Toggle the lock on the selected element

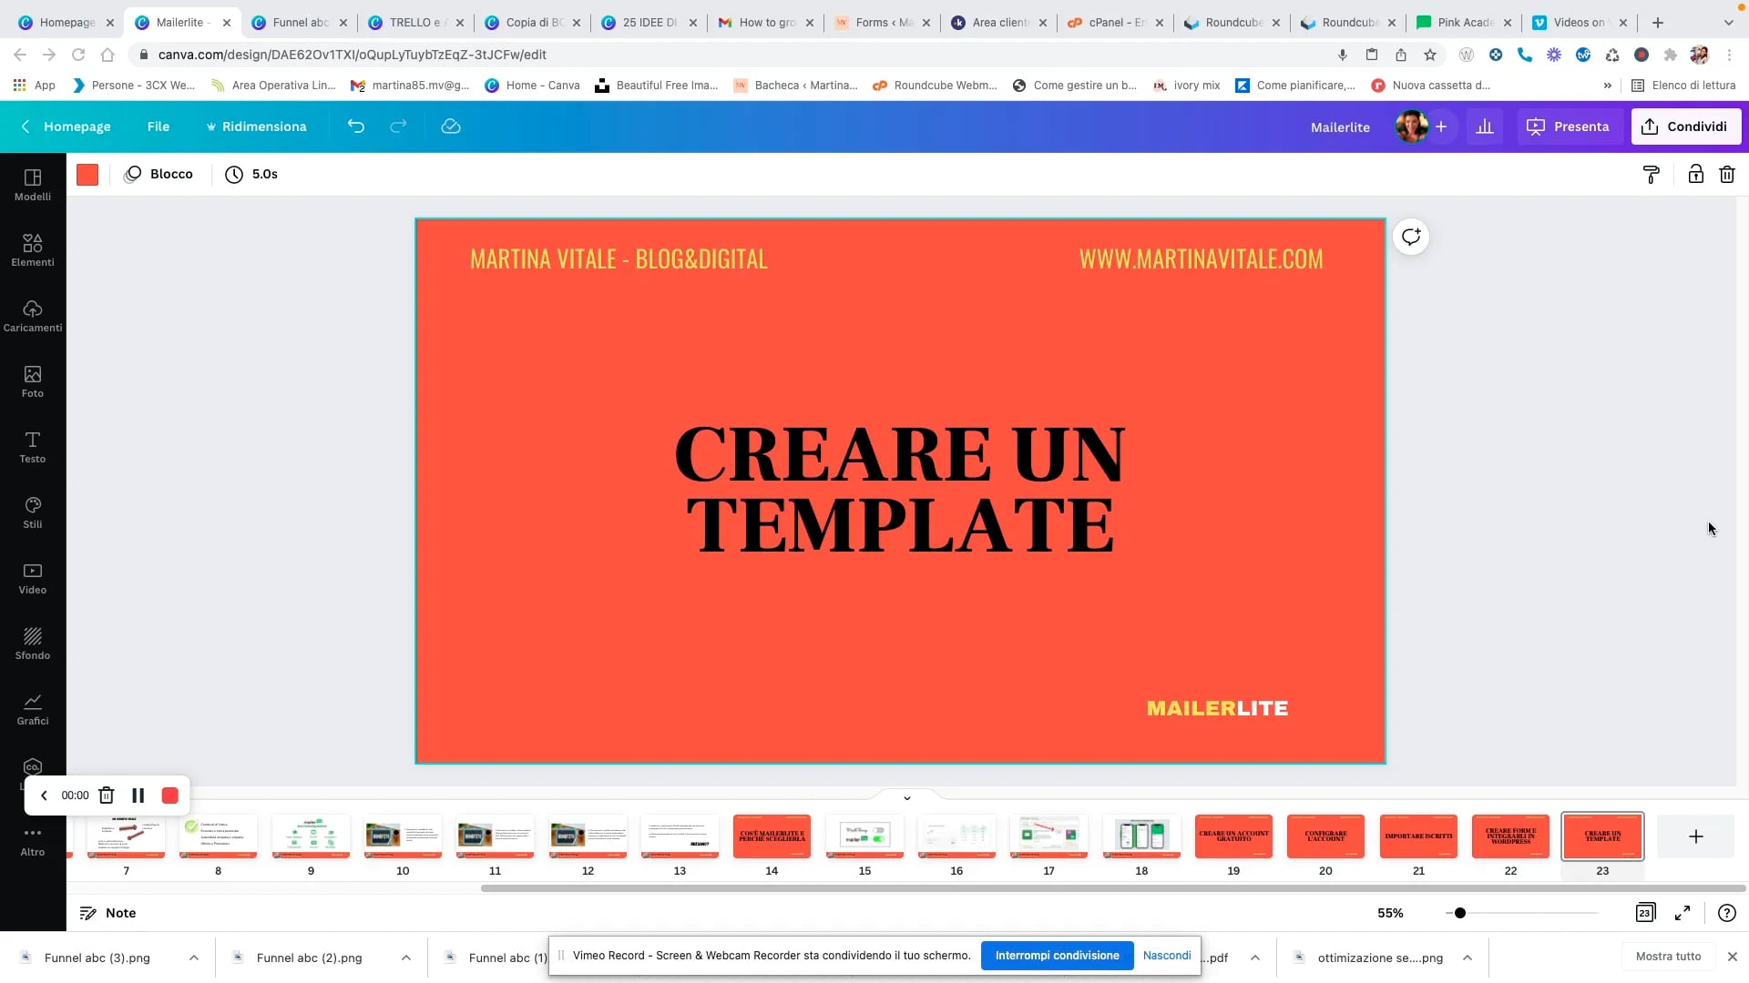[x=1695, y=175]
